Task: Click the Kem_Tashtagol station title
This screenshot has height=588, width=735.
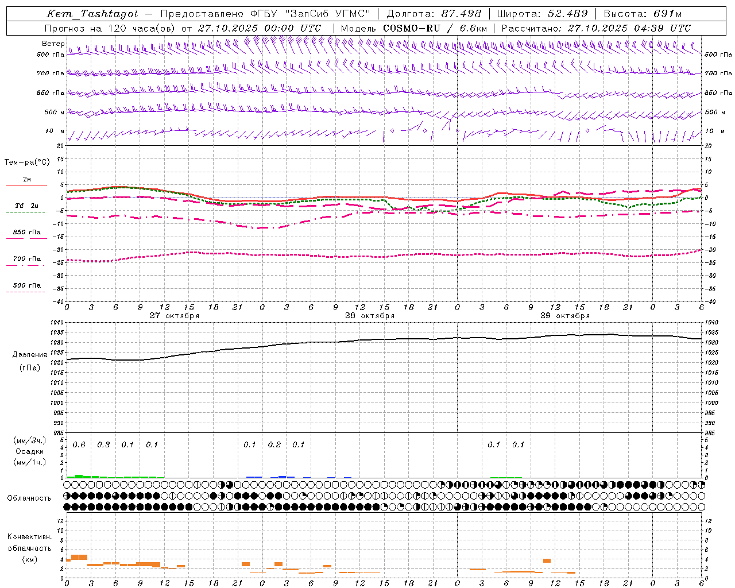Action: pos(92,14)
